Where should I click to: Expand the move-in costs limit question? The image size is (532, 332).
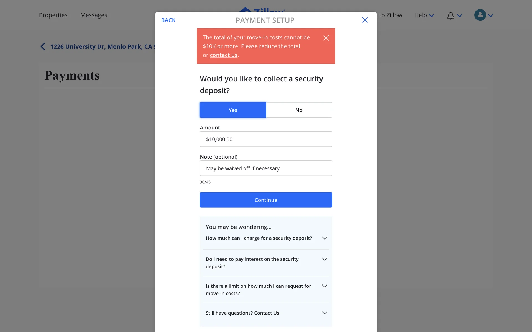[x=266, y=290]
